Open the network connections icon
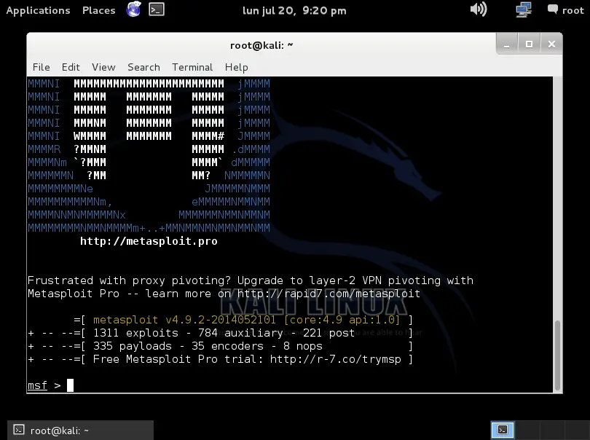Screen dimensions: 590x440 (524, 9)
